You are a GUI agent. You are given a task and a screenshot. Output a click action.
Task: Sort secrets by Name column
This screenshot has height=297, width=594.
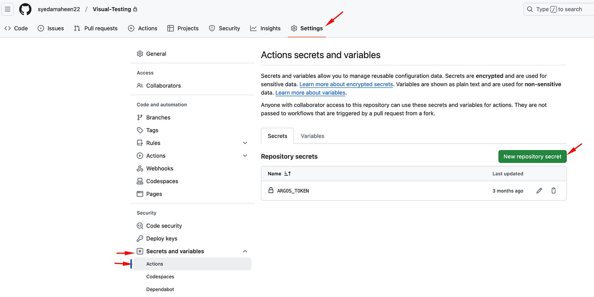(x=279, y=174)
